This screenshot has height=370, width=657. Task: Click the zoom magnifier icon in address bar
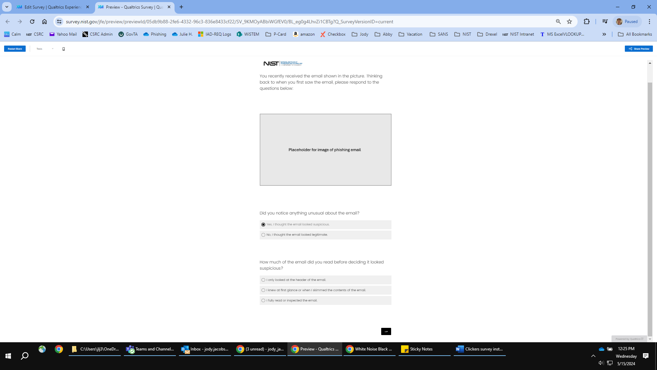pyautogui.click(x=558, y=22)
